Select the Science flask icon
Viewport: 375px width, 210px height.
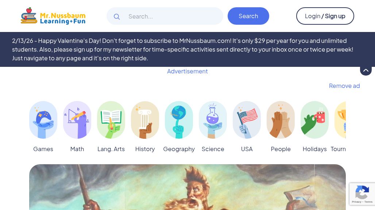click(213, 120)
